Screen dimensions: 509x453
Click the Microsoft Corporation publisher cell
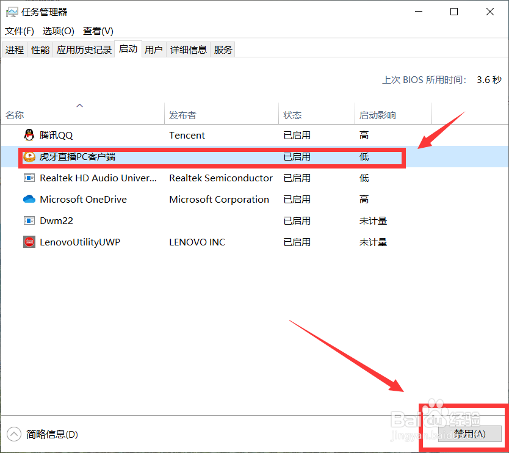click(219, 200)
